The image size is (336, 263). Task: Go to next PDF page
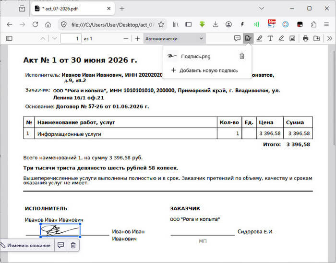(x=54, y=38)
